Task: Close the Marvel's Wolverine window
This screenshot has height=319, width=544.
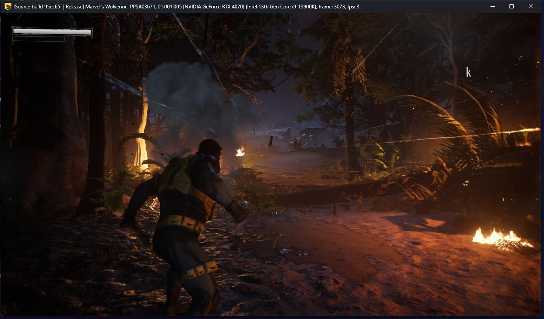Action: (531, 6)
